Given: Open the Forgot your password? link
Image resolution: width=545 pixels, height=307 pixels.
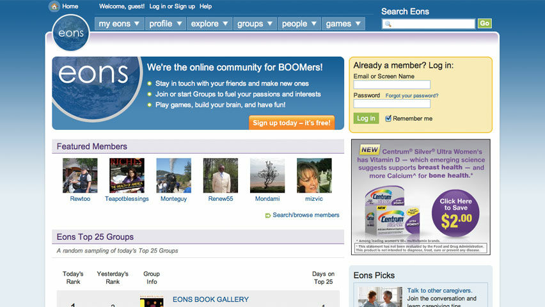Looking at the screenshot, I should (x=411, y=95).
